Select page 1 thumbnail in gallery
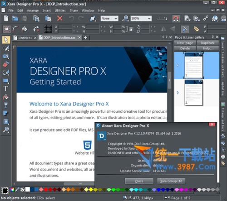 coord(193,65)
